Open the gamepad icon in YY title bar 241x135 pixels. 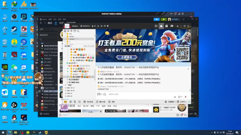click(172, 26)
